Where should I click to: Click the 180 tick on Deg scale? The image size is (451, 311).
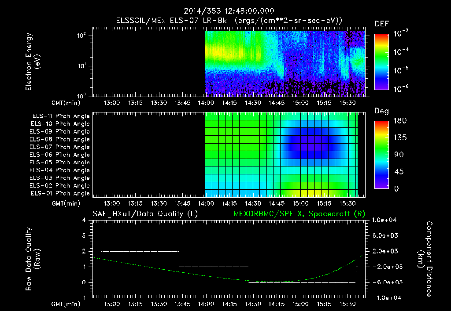400,121
